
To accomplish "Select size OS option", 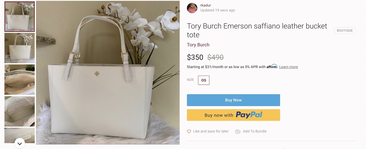I will click(x=204, y=80).
